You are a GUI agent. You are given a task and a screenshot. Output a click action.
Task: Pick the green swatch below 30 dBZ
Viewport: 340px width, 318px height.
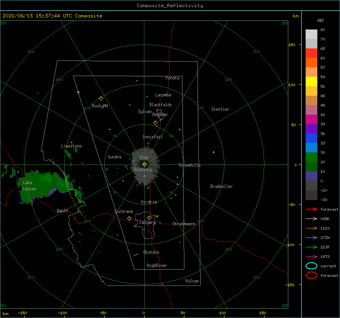click(311, 157)
